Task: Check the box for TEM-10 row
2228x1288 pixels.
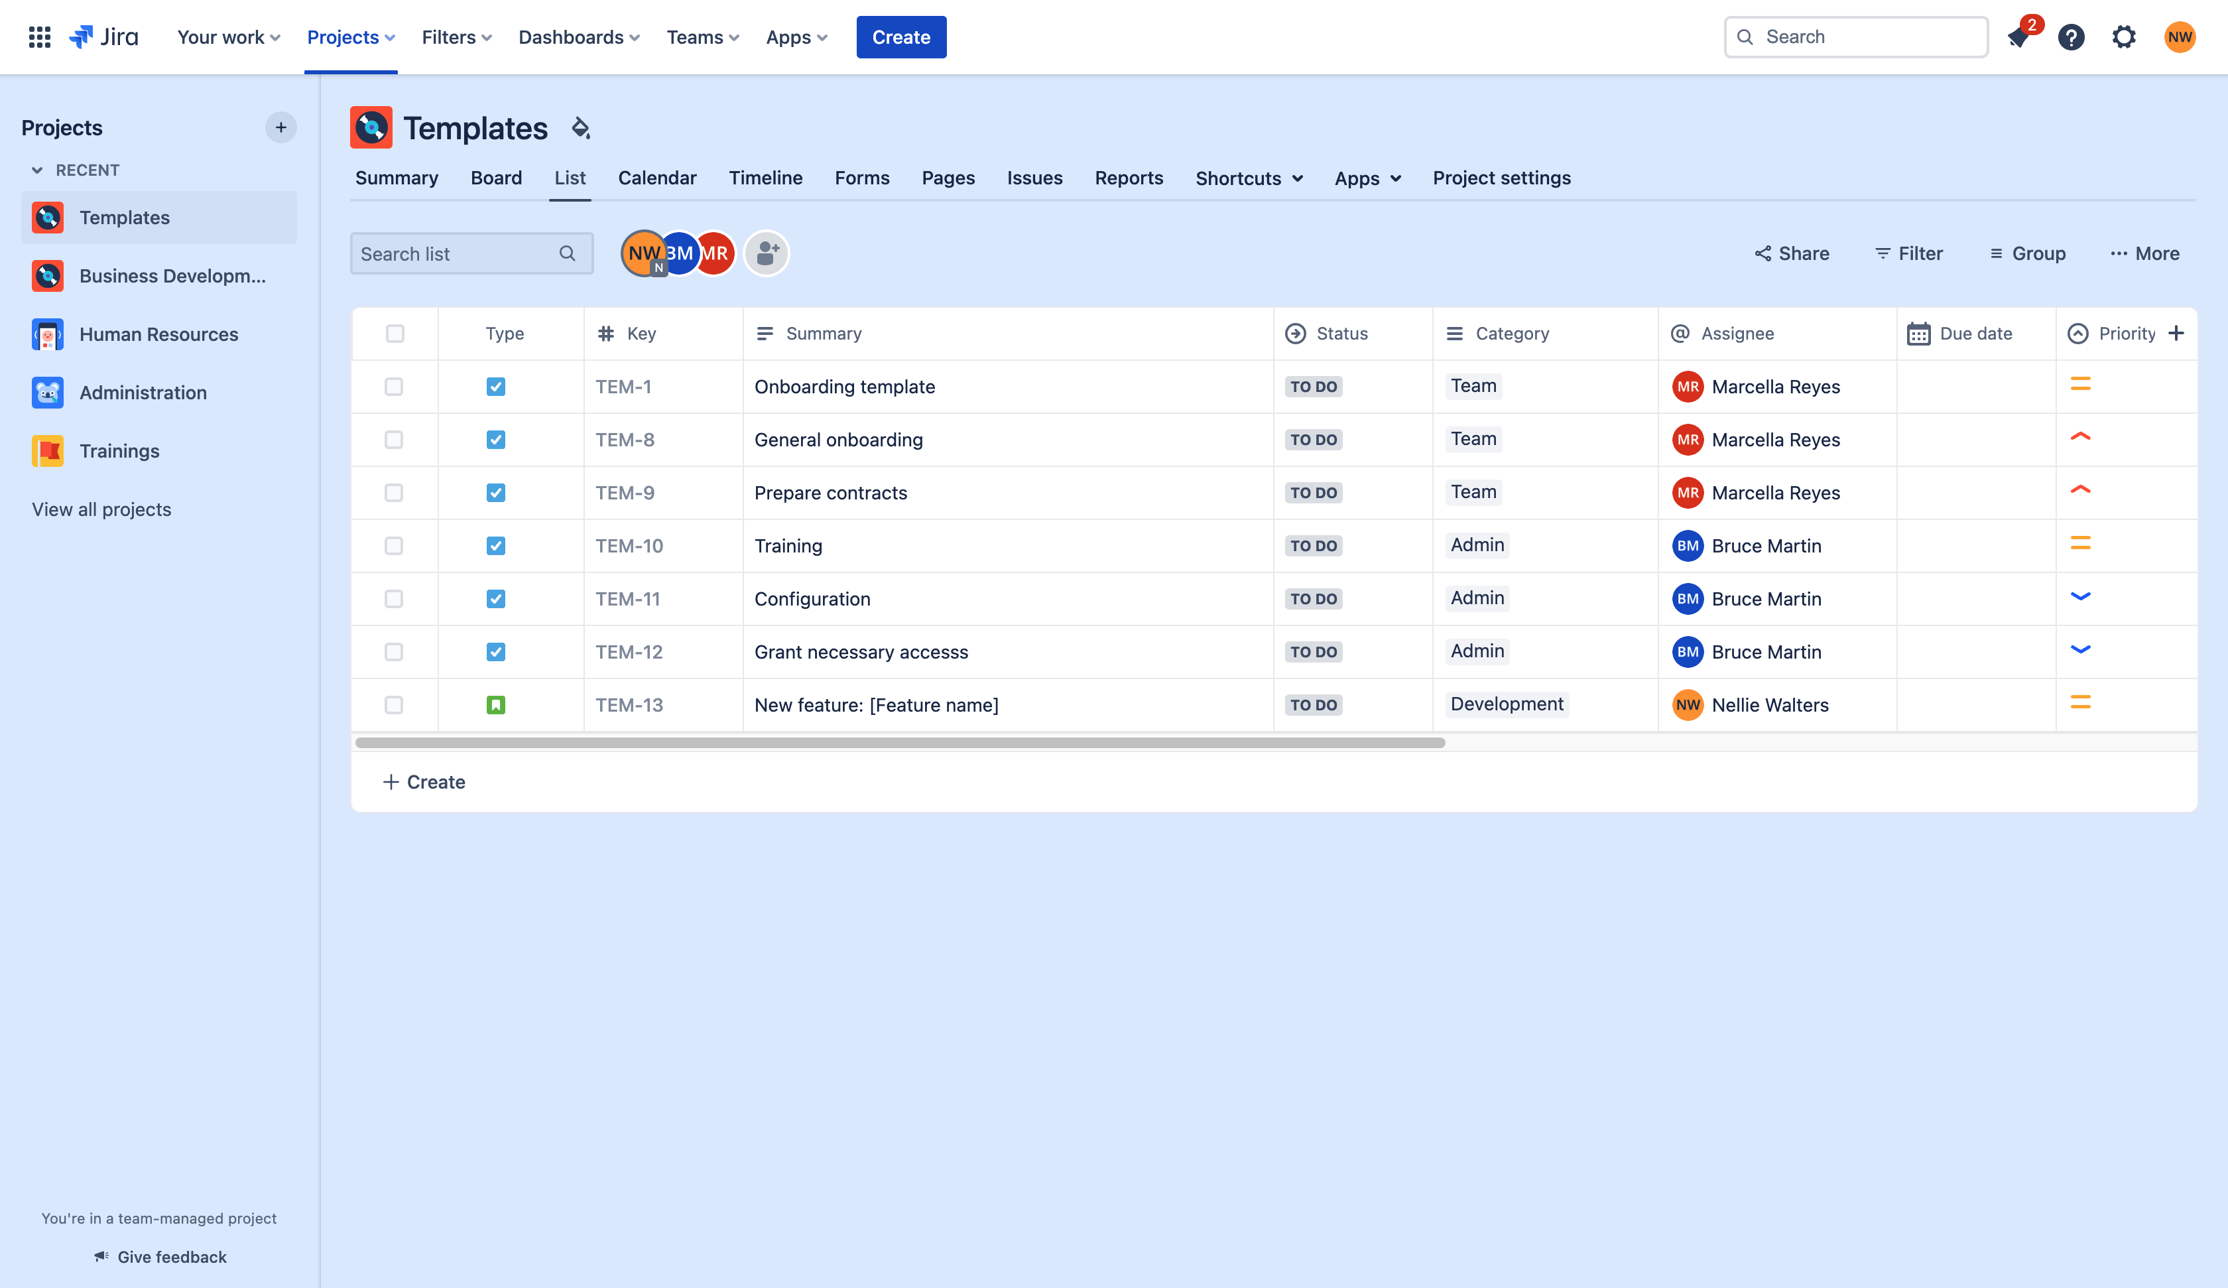Action: (x=395, y=546)
